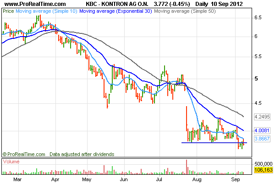The width and height of the screenshot is (275, 183).
Task: Click Data adjusted after dividends note
Action: pos(82,154)
